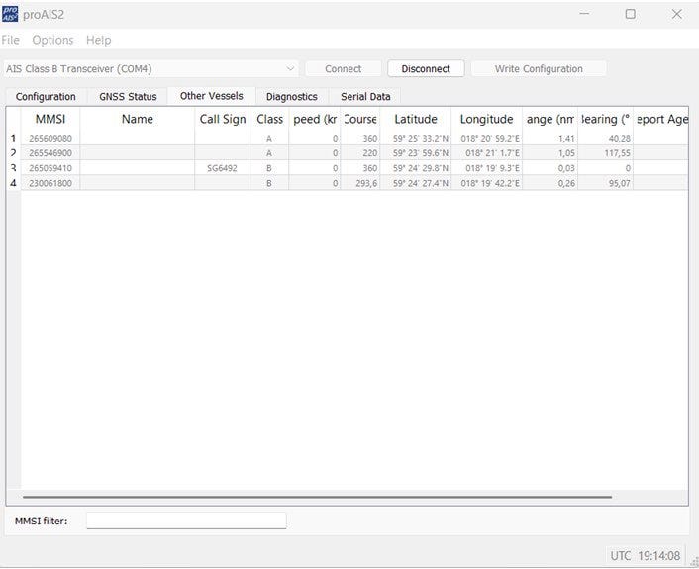
Task: Click longitude cell 018° 19' 9.3"E
Action: [487, 168]
